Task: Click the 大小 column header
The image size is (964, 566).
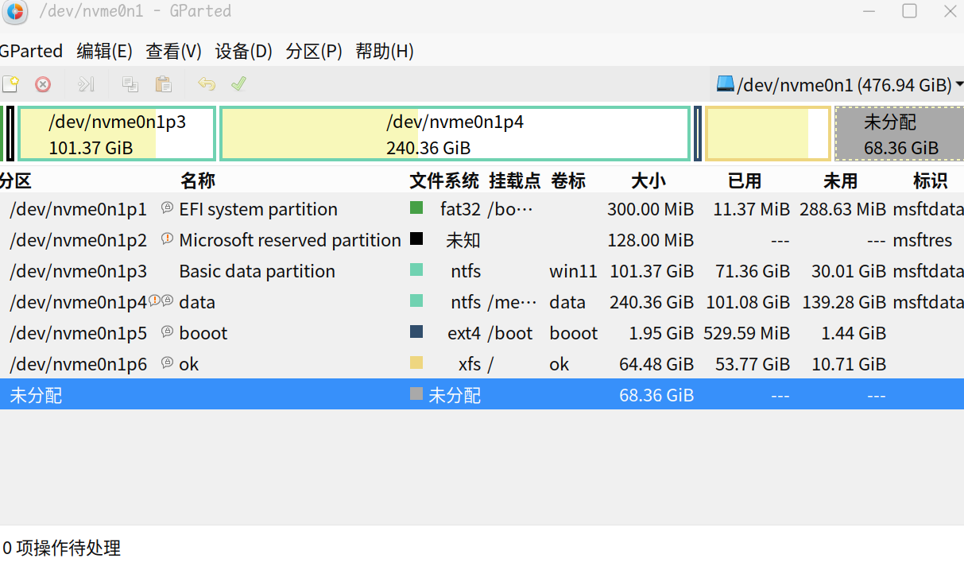Action: pyautogui.click(x=648, y=181)
